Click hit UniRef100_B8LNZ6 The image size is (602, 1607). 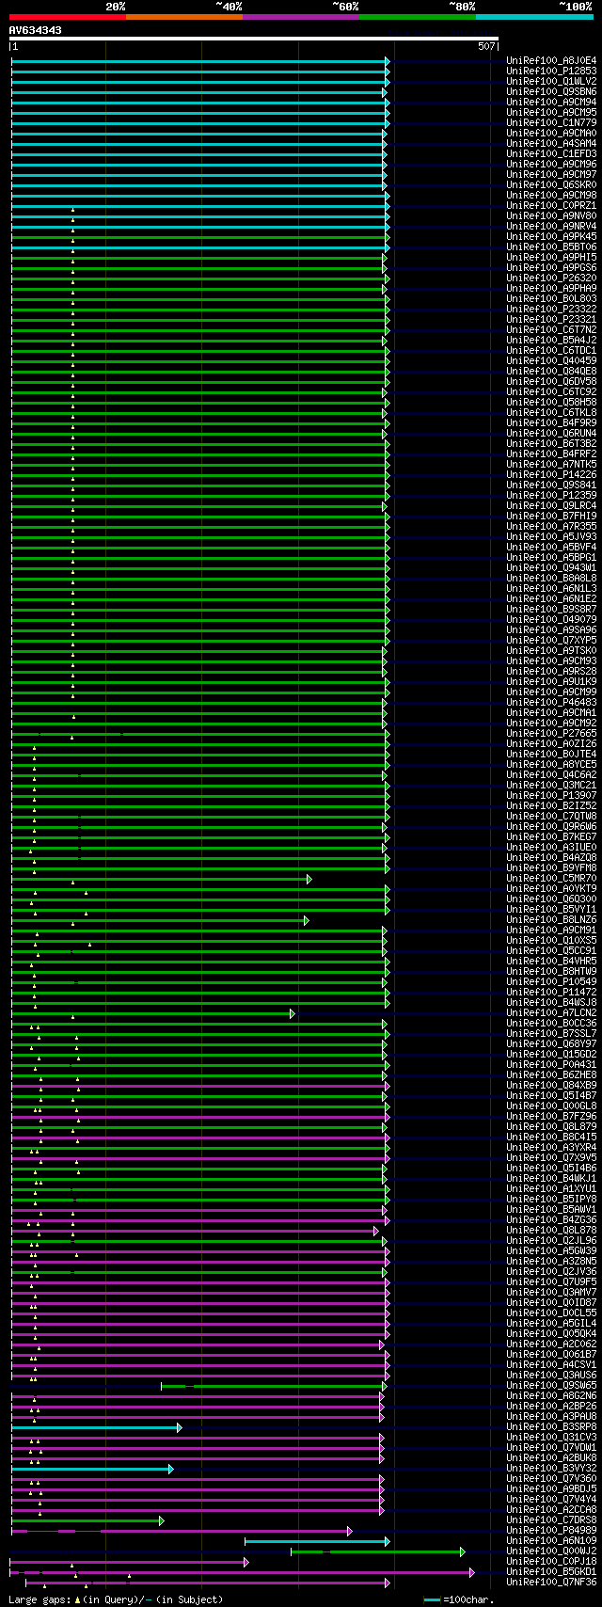click(551, 919)
